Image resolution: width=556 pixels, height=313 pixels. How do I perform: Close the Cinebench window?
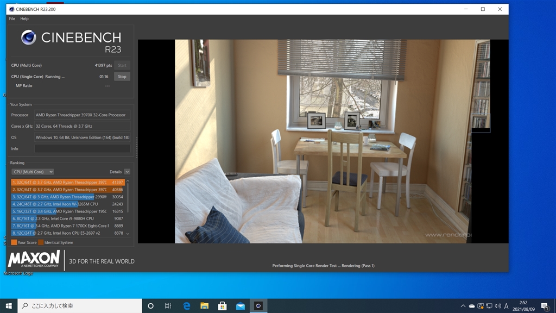coord(500,9)
